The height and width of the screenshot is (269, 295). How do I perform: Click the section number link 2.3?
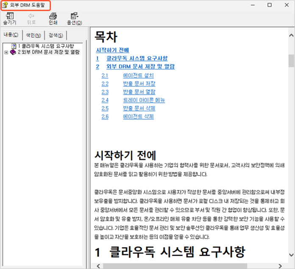[105, 92]
